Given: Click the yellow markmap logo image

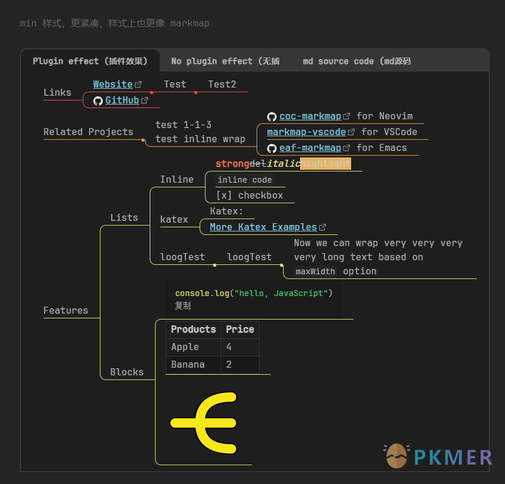Looking at the screenshot, I should pyautogui.click(x=204, y=423).
